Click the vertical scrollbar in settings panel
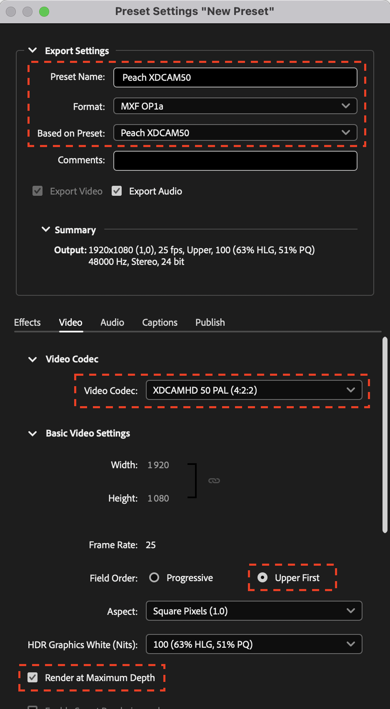390x709 pixels. [x=385, y=435]
